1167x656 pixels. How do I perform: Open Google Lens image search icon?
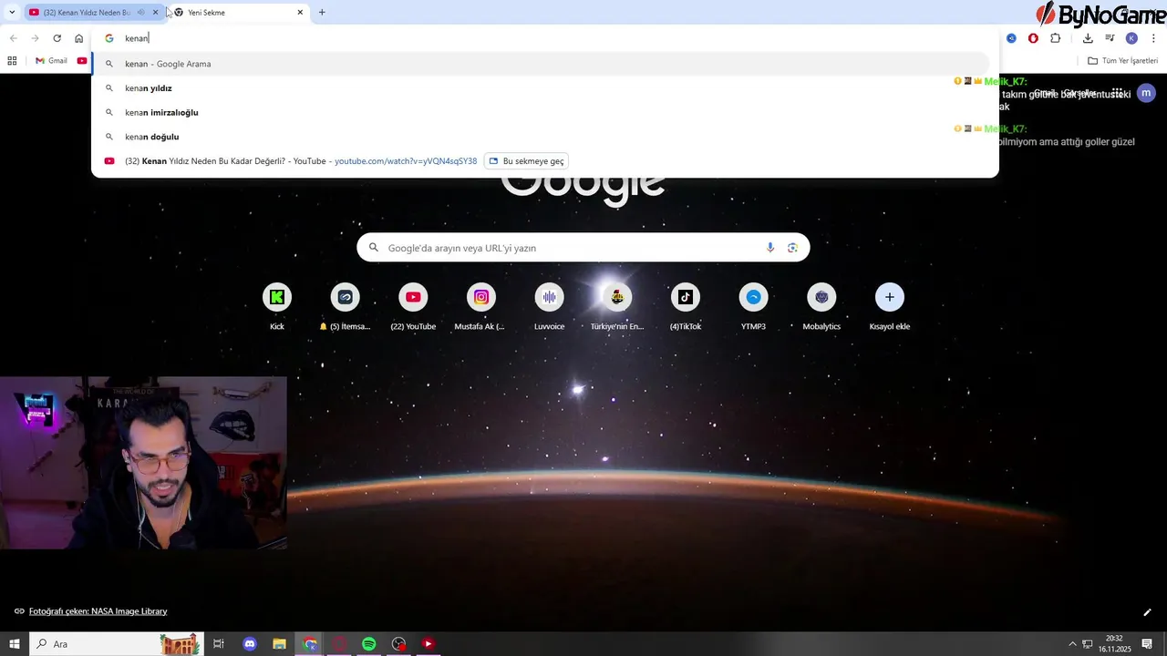point(792,248)
